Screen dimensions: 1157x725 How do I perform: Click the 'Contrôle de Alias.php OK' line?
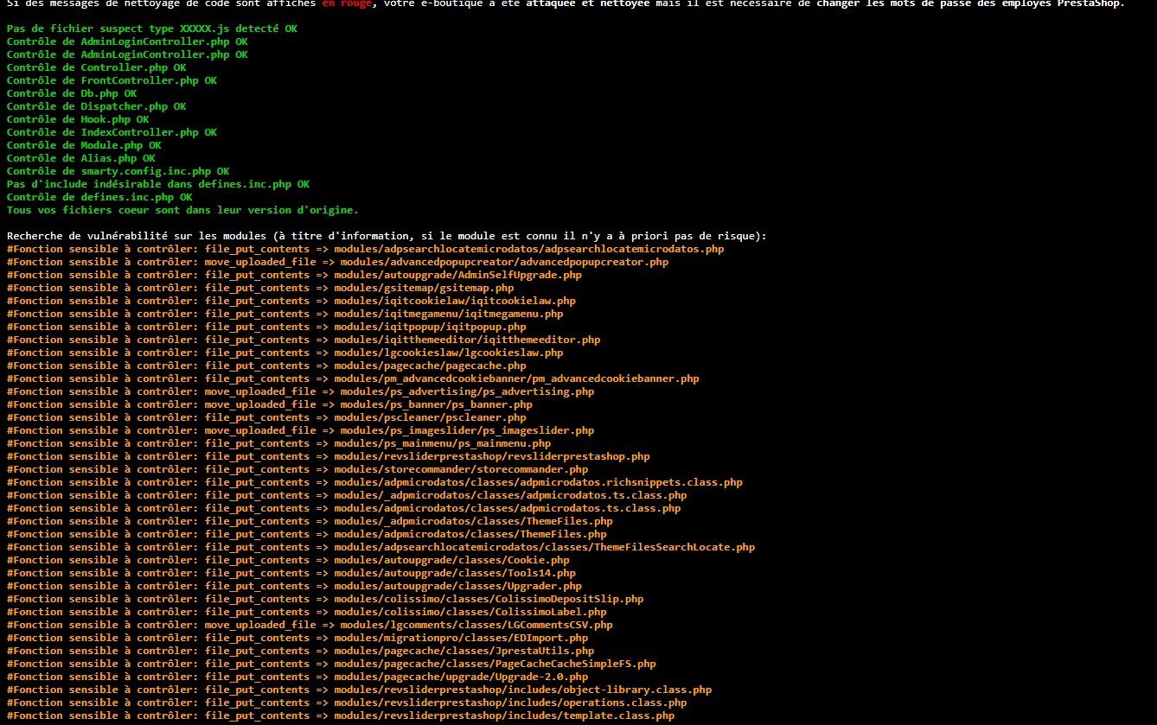(81, 158)
